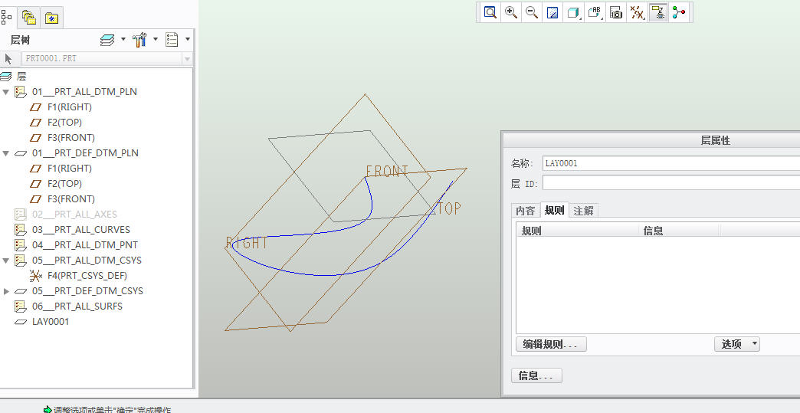This screenshot has height=413, width=800.
Task: Open the 选项 dropdown button
Action: pos(736,344)
